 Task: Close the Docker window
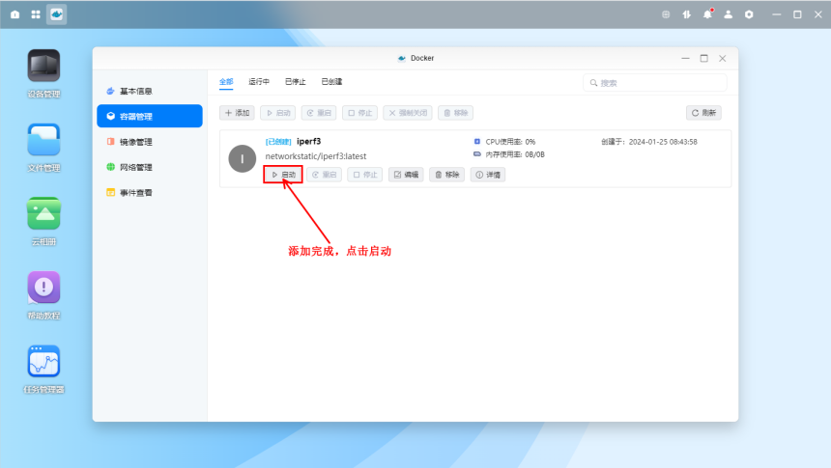coord(723,58)
